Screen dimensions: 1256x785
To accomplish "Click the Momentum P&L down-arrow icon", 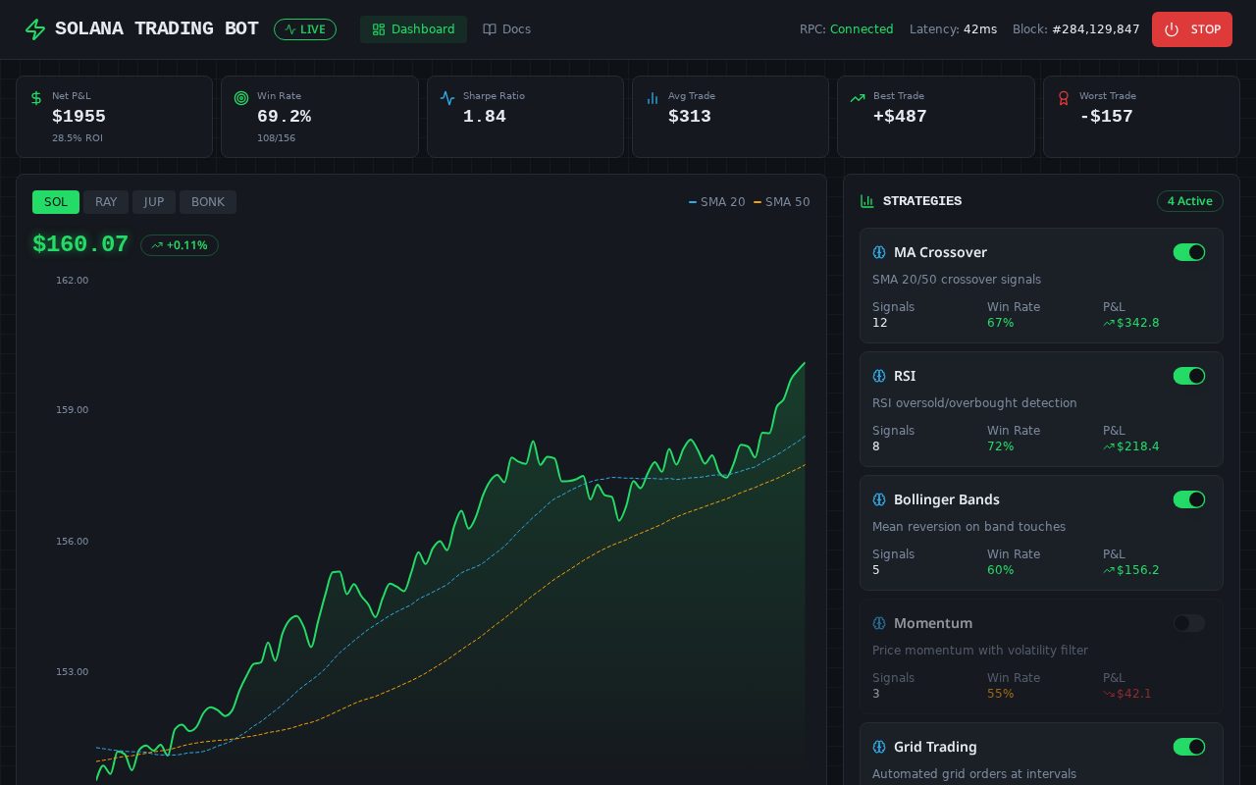I will 1109,694.
